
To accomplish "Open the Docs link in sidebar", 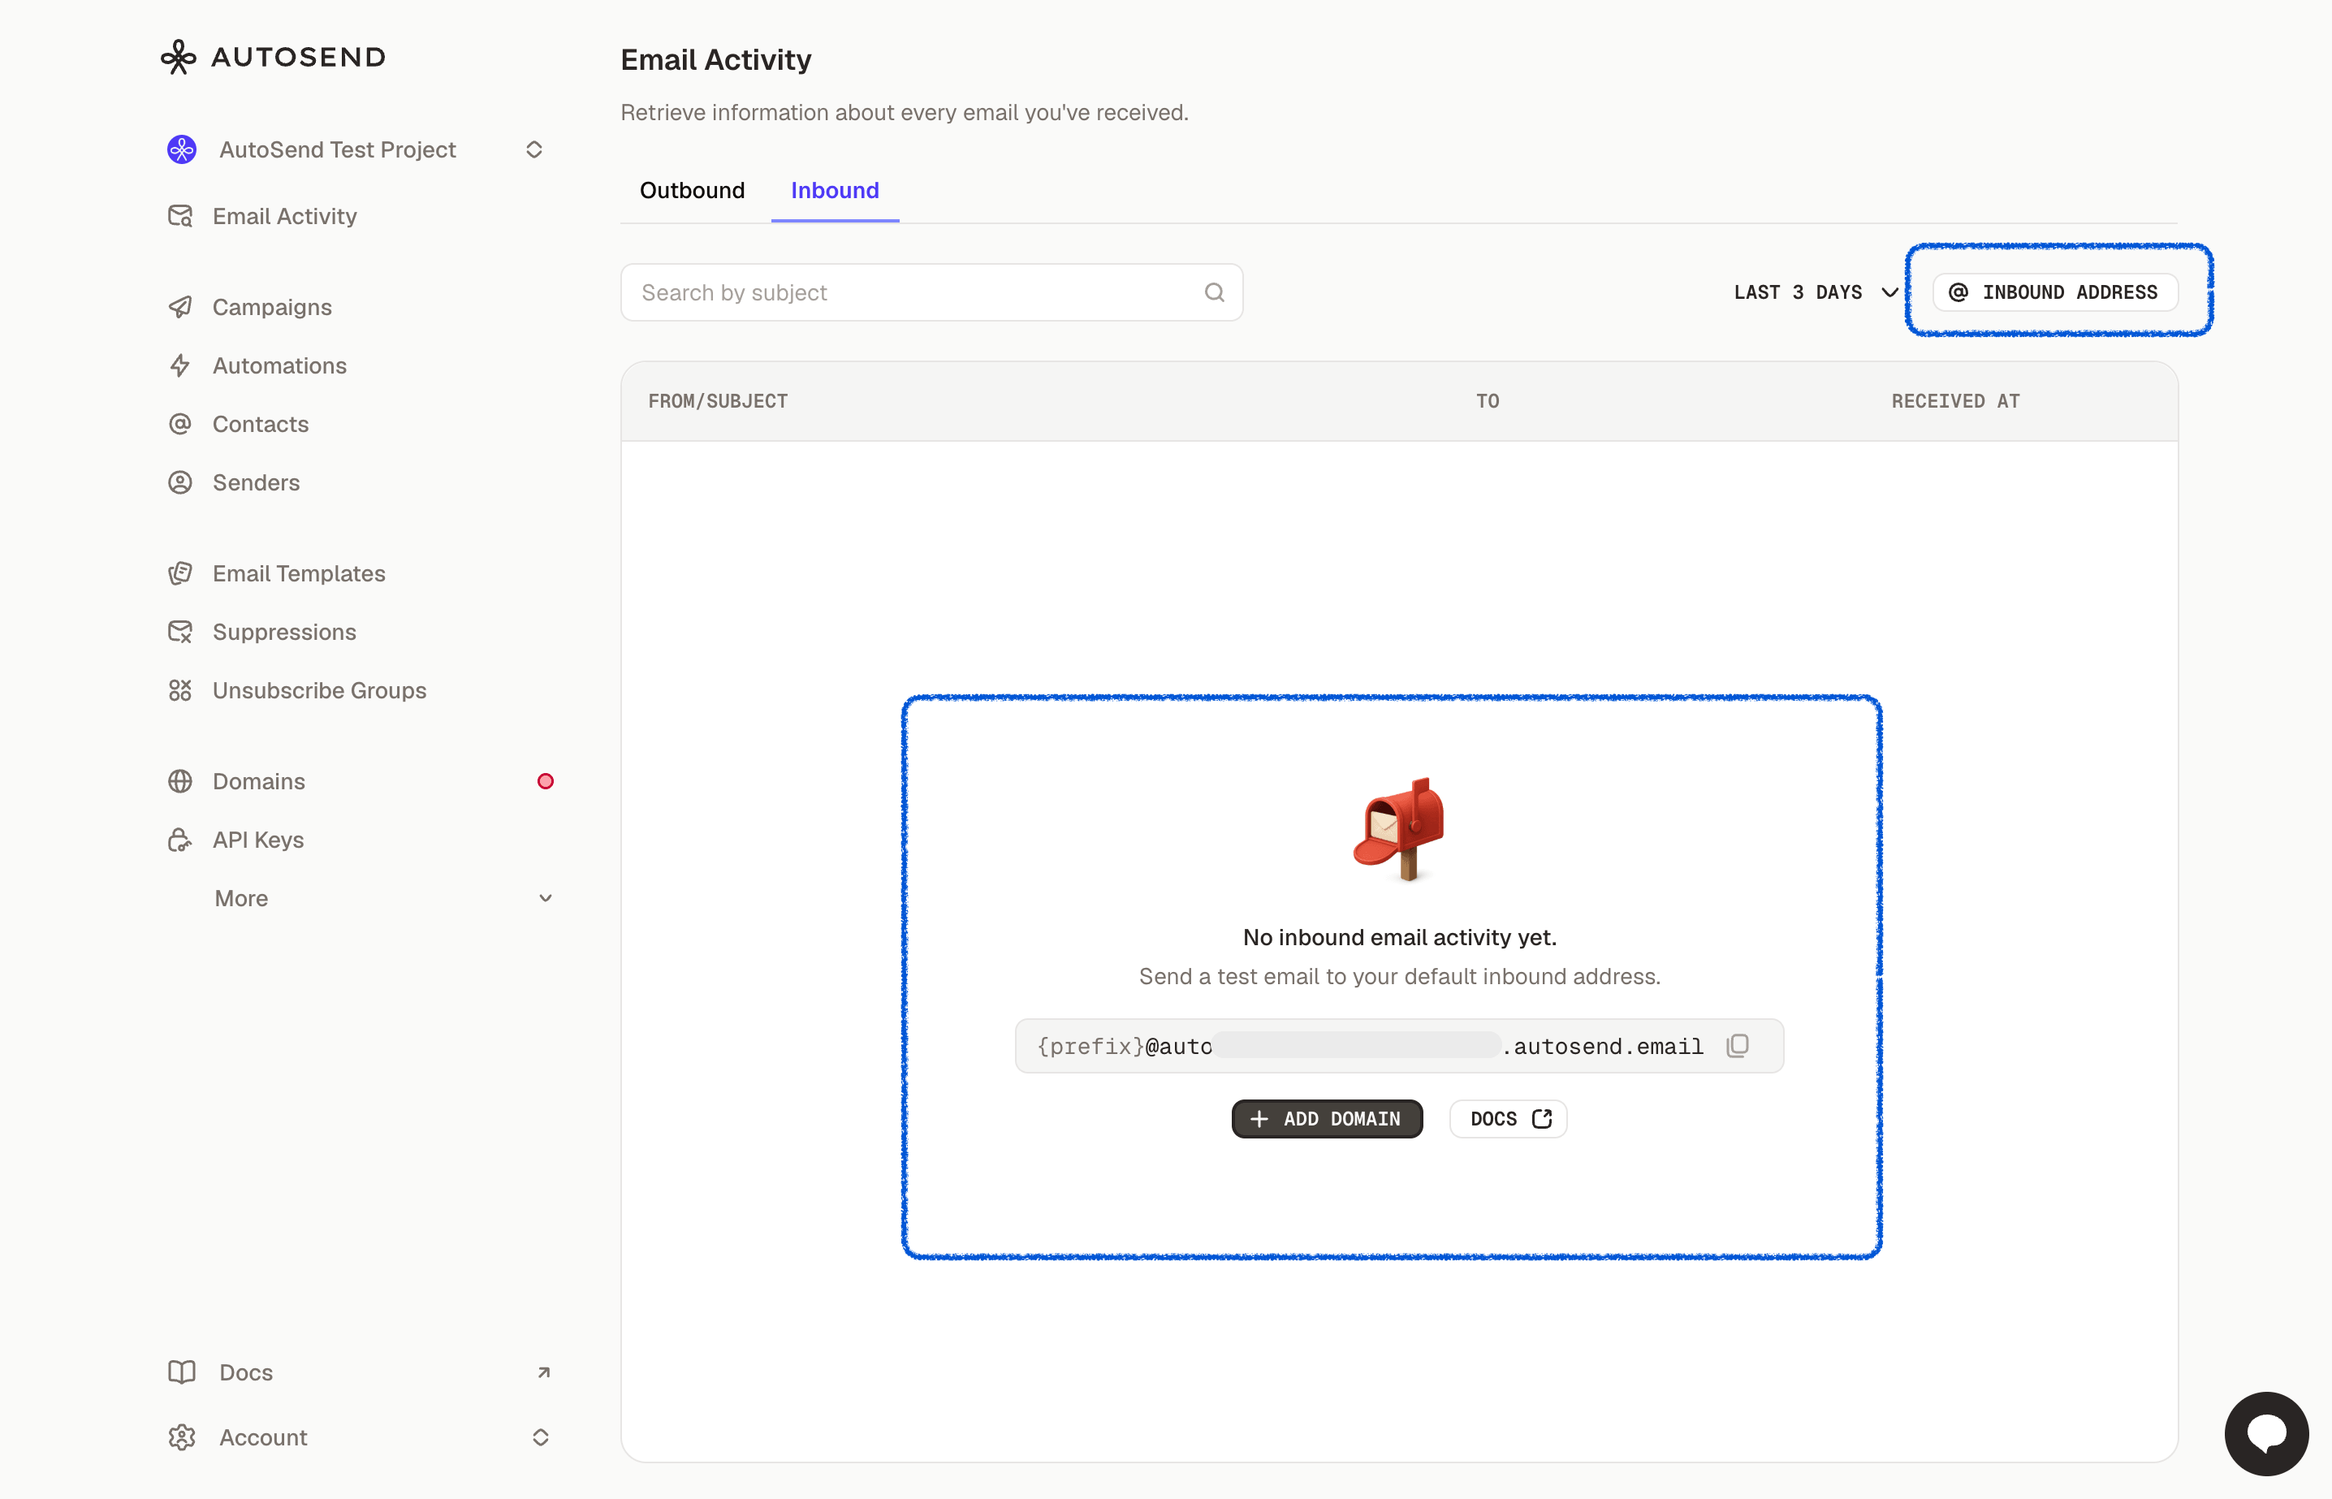I will coord(246,1372).
